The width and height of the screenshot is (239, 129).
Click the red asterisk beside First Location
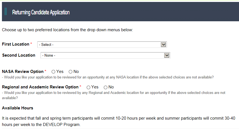(x=31, y=44)
